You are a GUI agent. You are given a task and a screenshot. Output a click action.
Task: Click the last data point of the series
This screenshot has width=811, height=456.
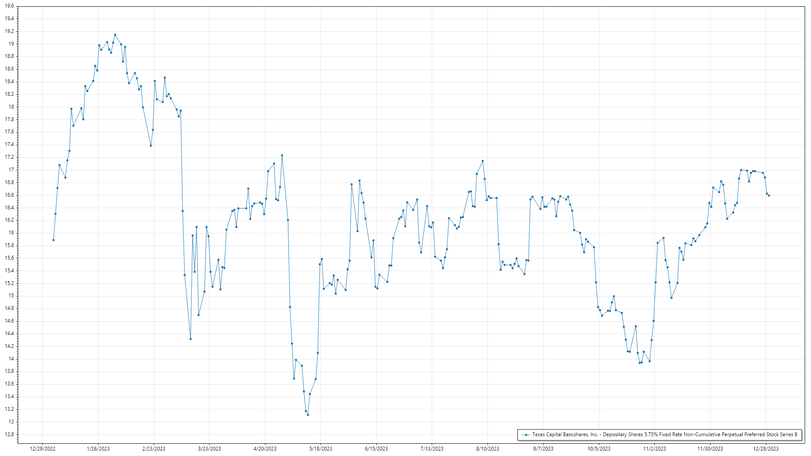[769, 195]
